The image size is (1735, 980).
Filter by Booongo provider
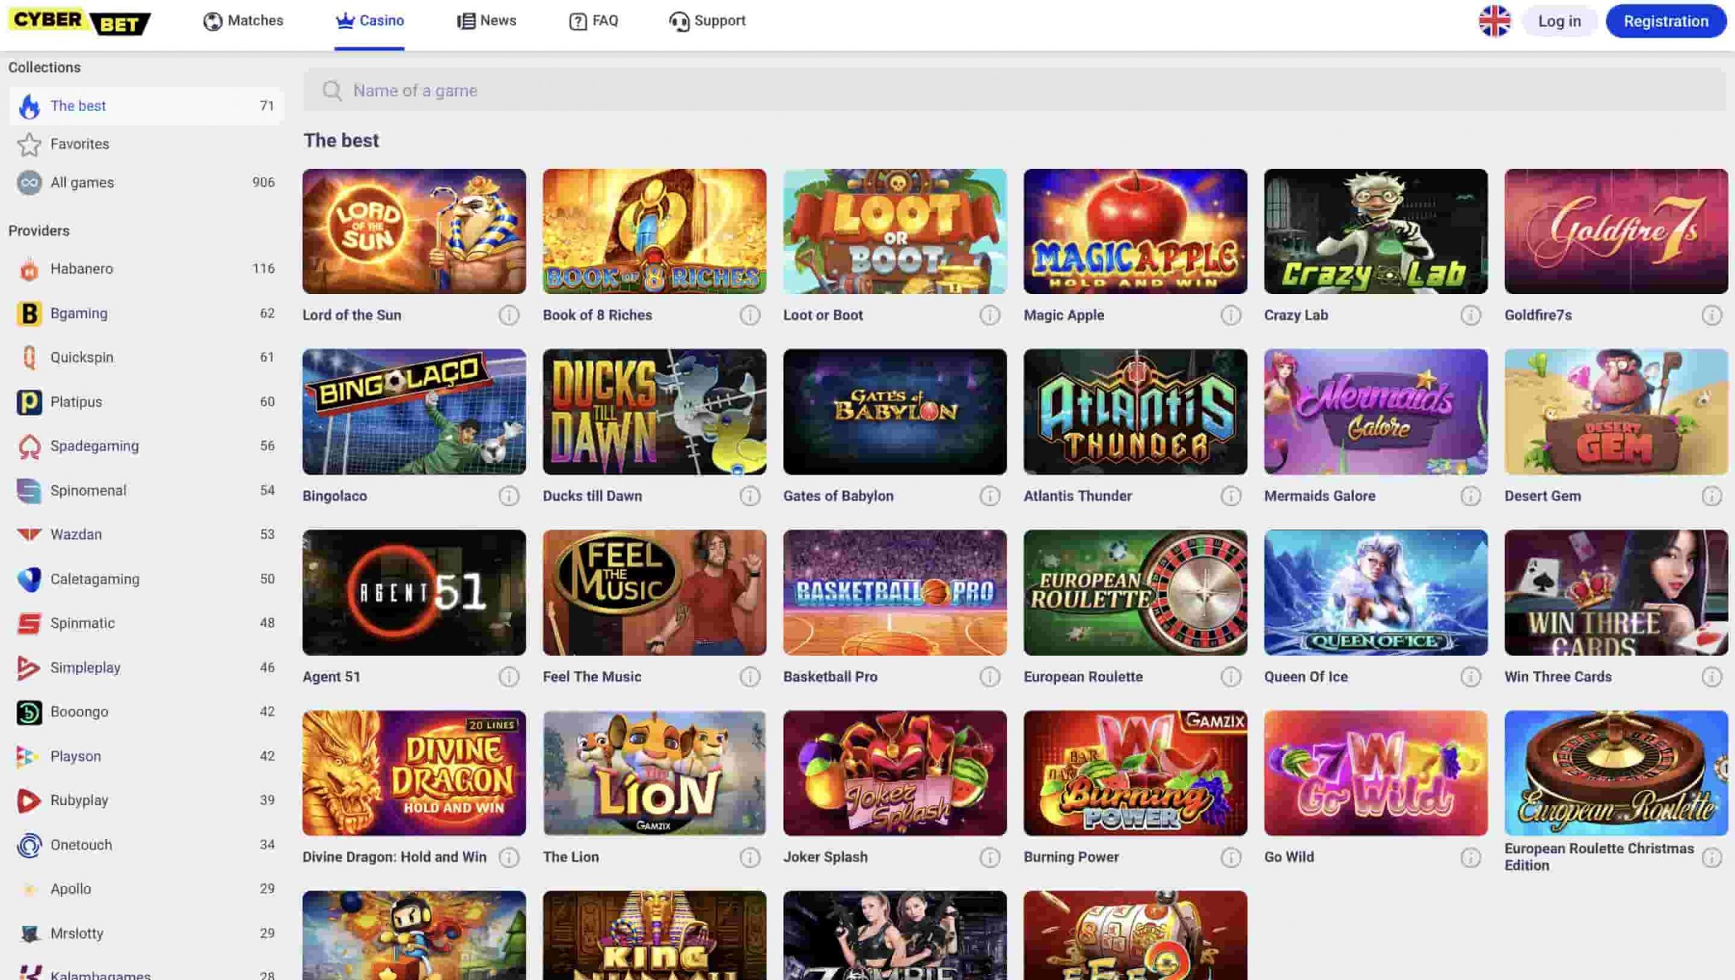[146, 712]
